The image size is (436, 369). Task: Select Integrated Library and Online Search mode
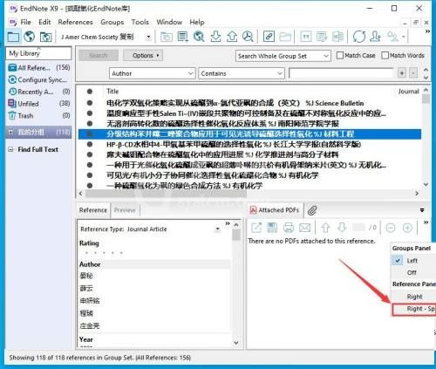coord(46,37)
